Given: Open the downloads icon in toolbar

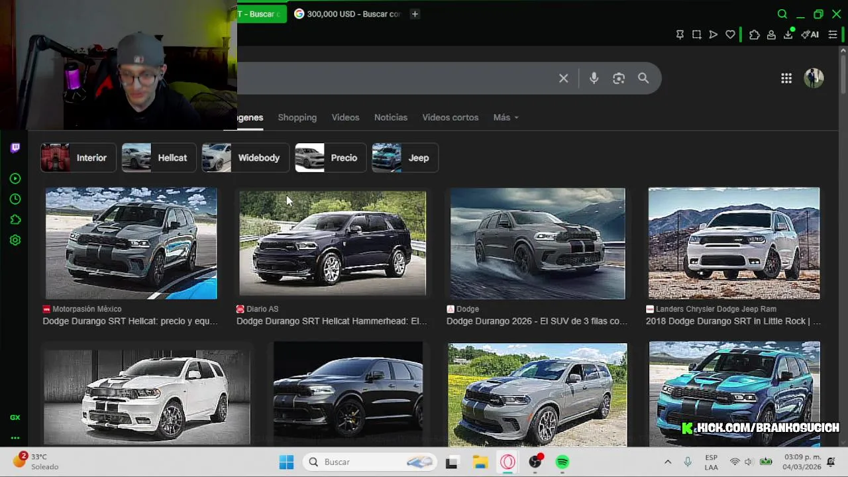Looking at the screenshot, I should (788, 34).
